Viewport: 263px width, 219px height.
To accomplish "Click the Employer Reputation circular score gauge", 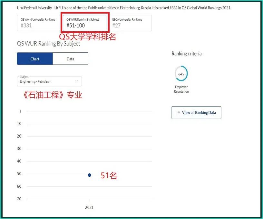I will click(x=181, y=74).
